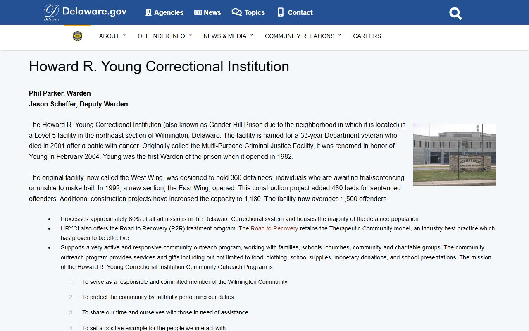Open the CAREERS menu item
This screenshot has width=529, height=331.
tap(367, 36)
